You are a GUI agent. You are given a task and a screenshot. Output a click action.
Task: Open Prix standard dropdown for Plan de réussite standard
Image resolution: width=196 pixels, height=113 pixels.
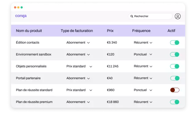[79, 90]
